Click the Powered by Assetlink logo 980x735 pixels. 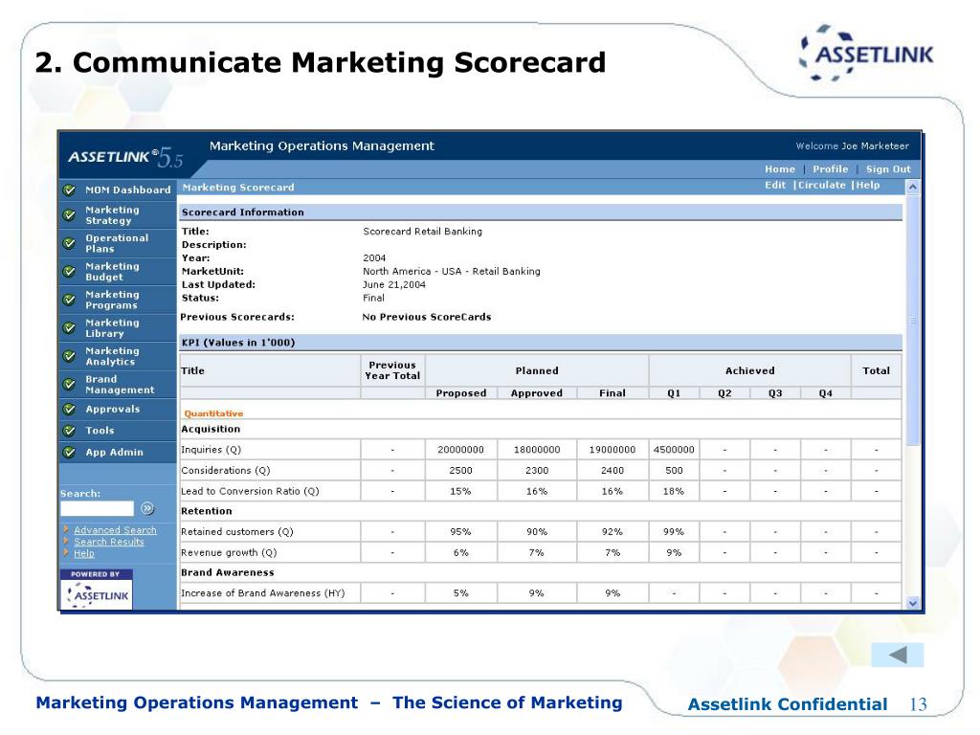click(97, 589)
